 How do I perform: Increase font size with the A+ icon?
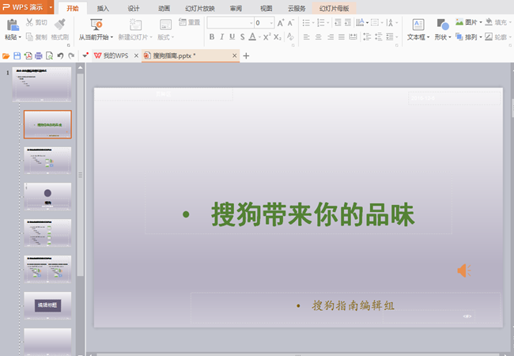pyautogui.click(x=281, y=23)
